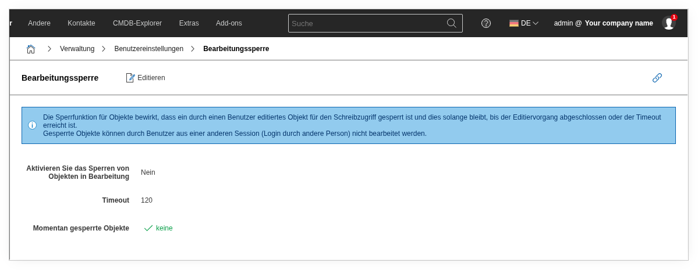The image size is (698, 270).
Task: Open the CMDB-Explorer menu
Action: (137, 23)
